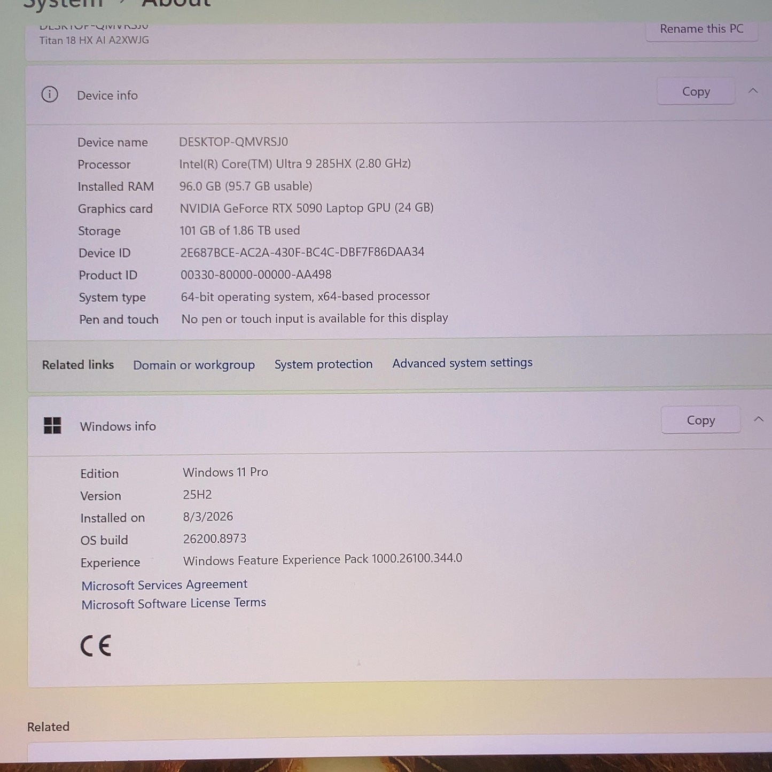Click the Storage label
Viewport: 772px width, 772px height.
click(x=99, y=231)
